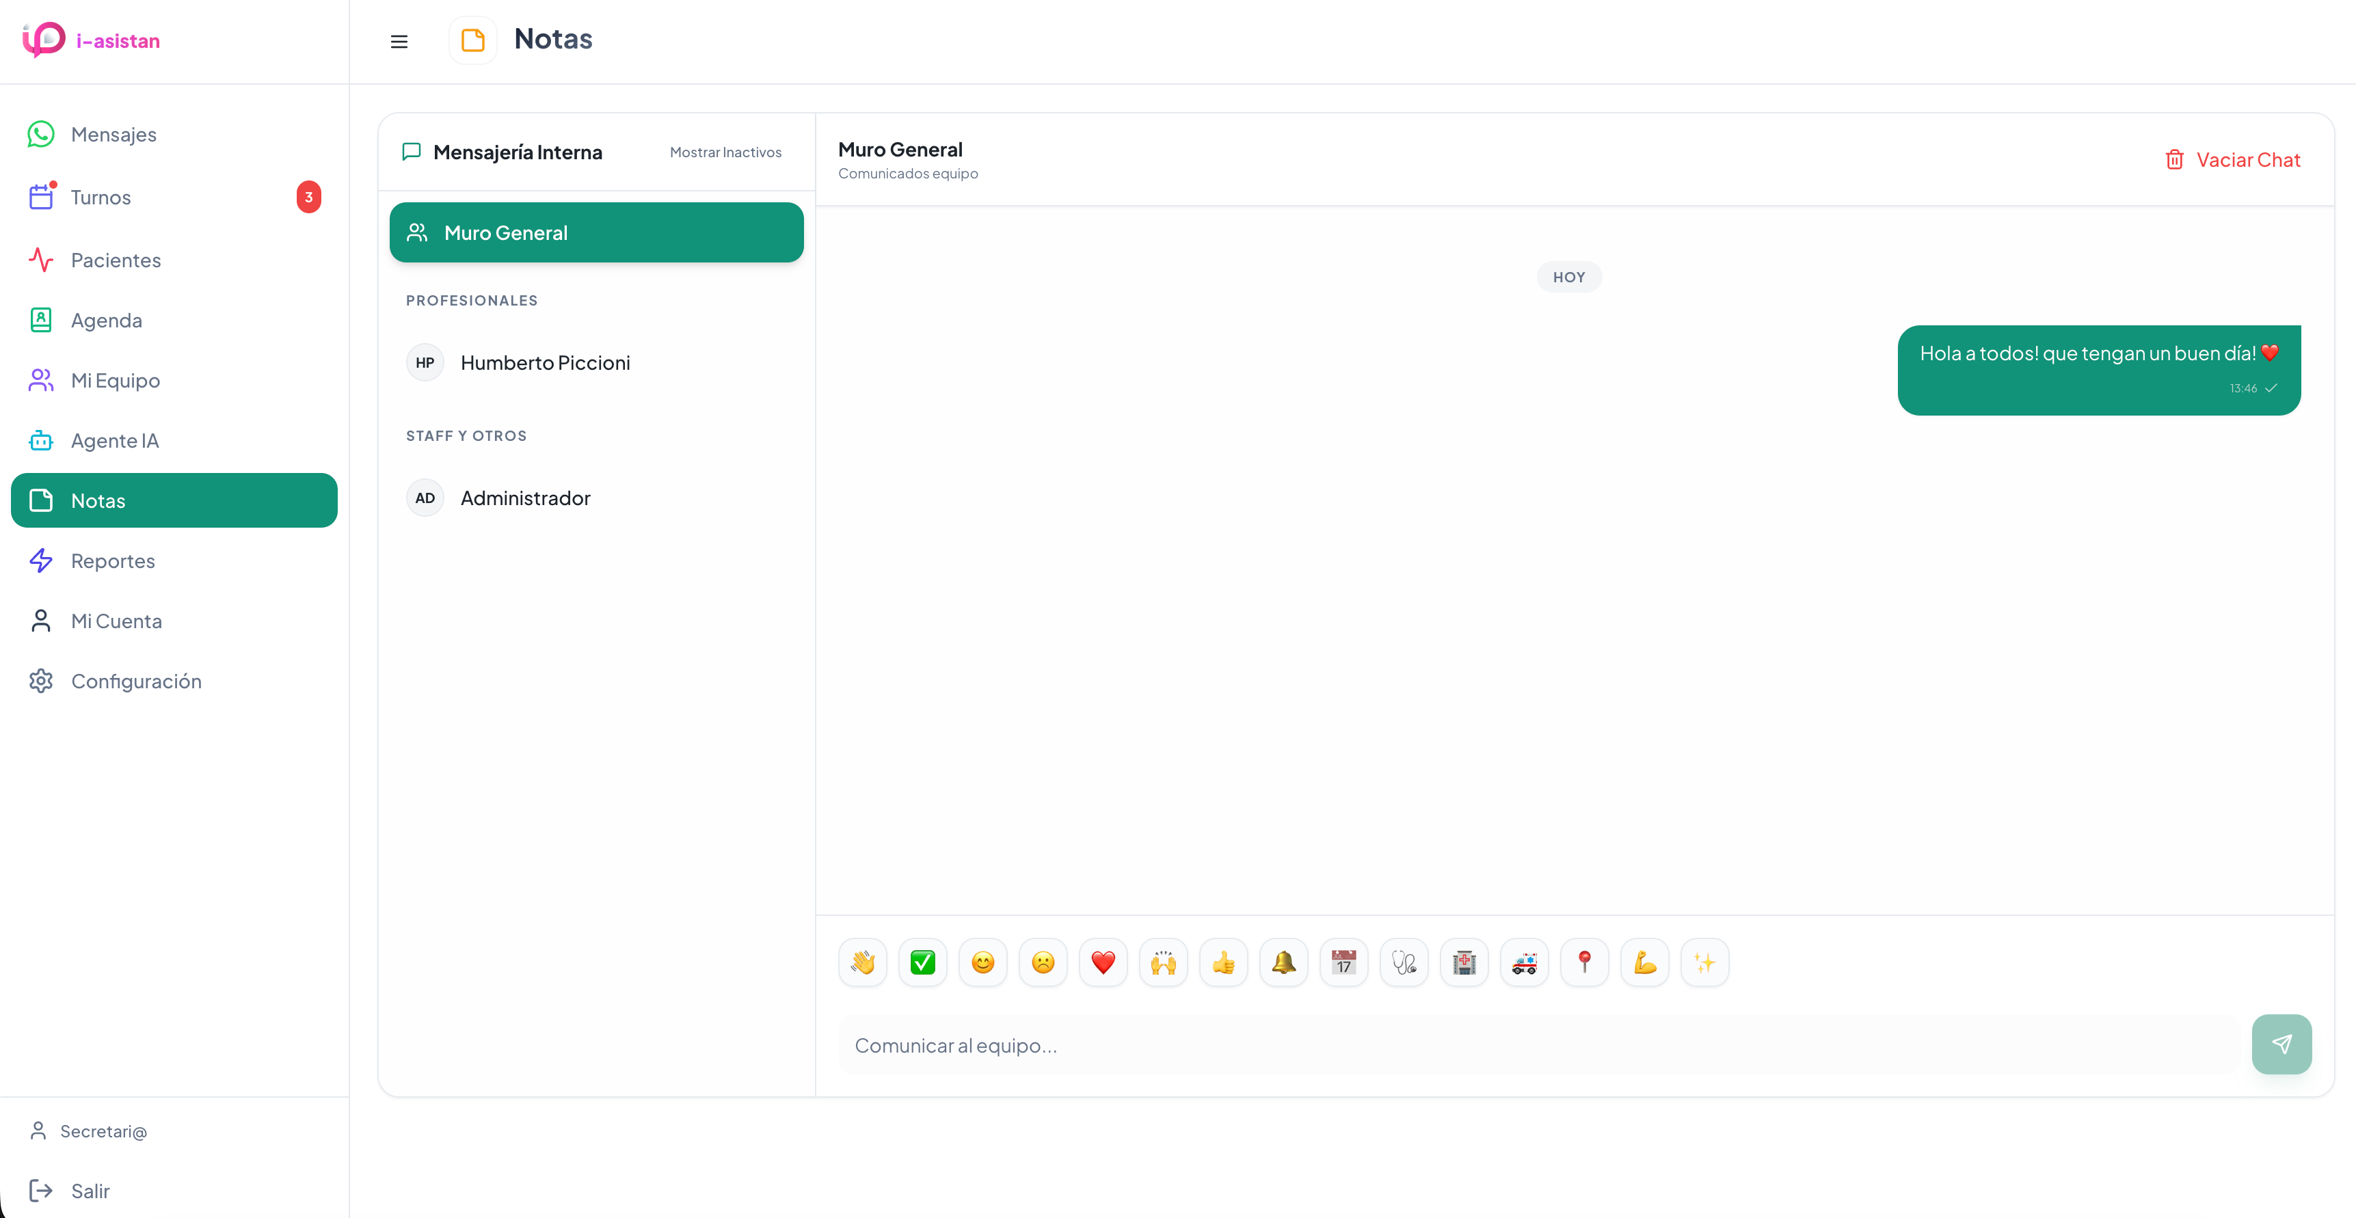The height and width of the screenshot is (1218, 2356).
Task: Insert the raised hands emoji
Action: coord(1164,963)
